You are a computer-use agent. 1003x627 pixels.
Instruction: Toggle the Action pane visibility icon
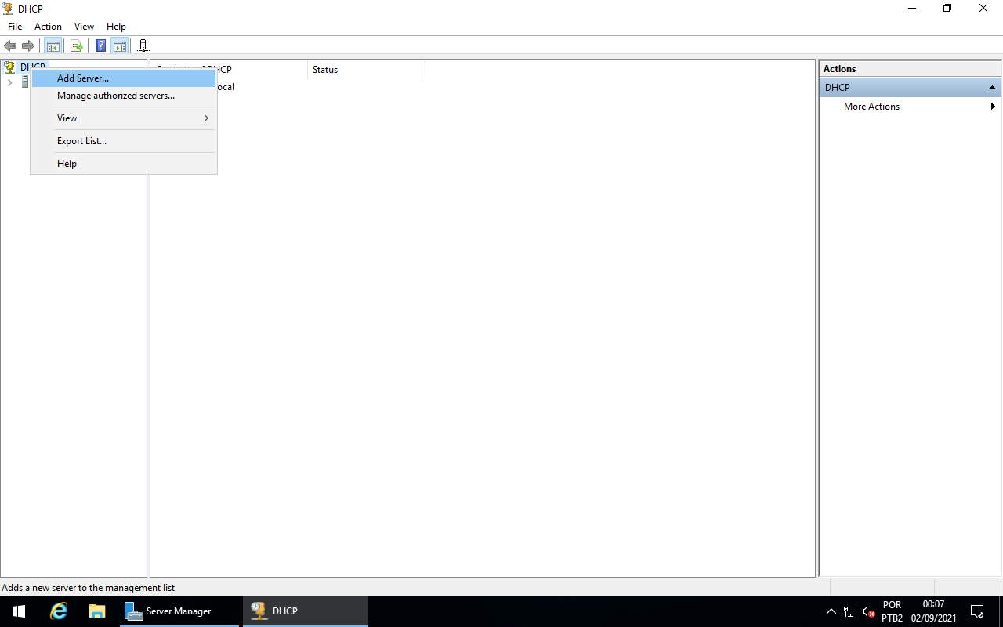tap(119, 45)
